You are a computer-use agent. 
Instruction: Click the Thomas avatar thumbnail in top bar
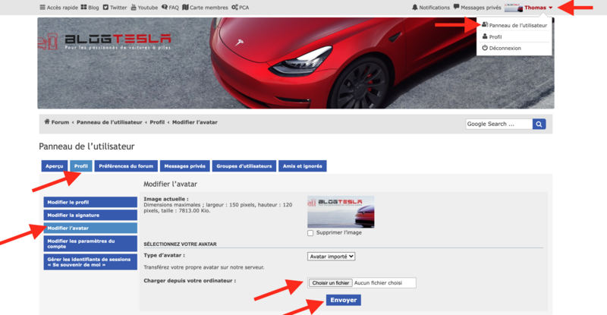pos(514,8)
